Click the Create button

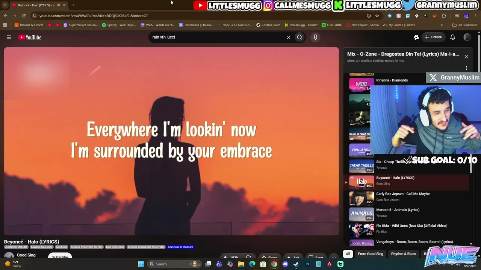coord(433,37)
